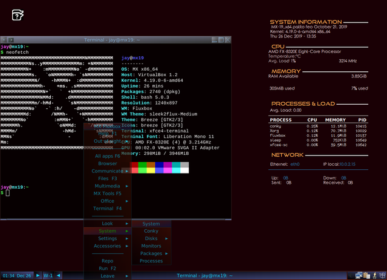Expand the Look submenu
Image resolution: width=387 pixels, height=280 pixels.
pos(108,224)
